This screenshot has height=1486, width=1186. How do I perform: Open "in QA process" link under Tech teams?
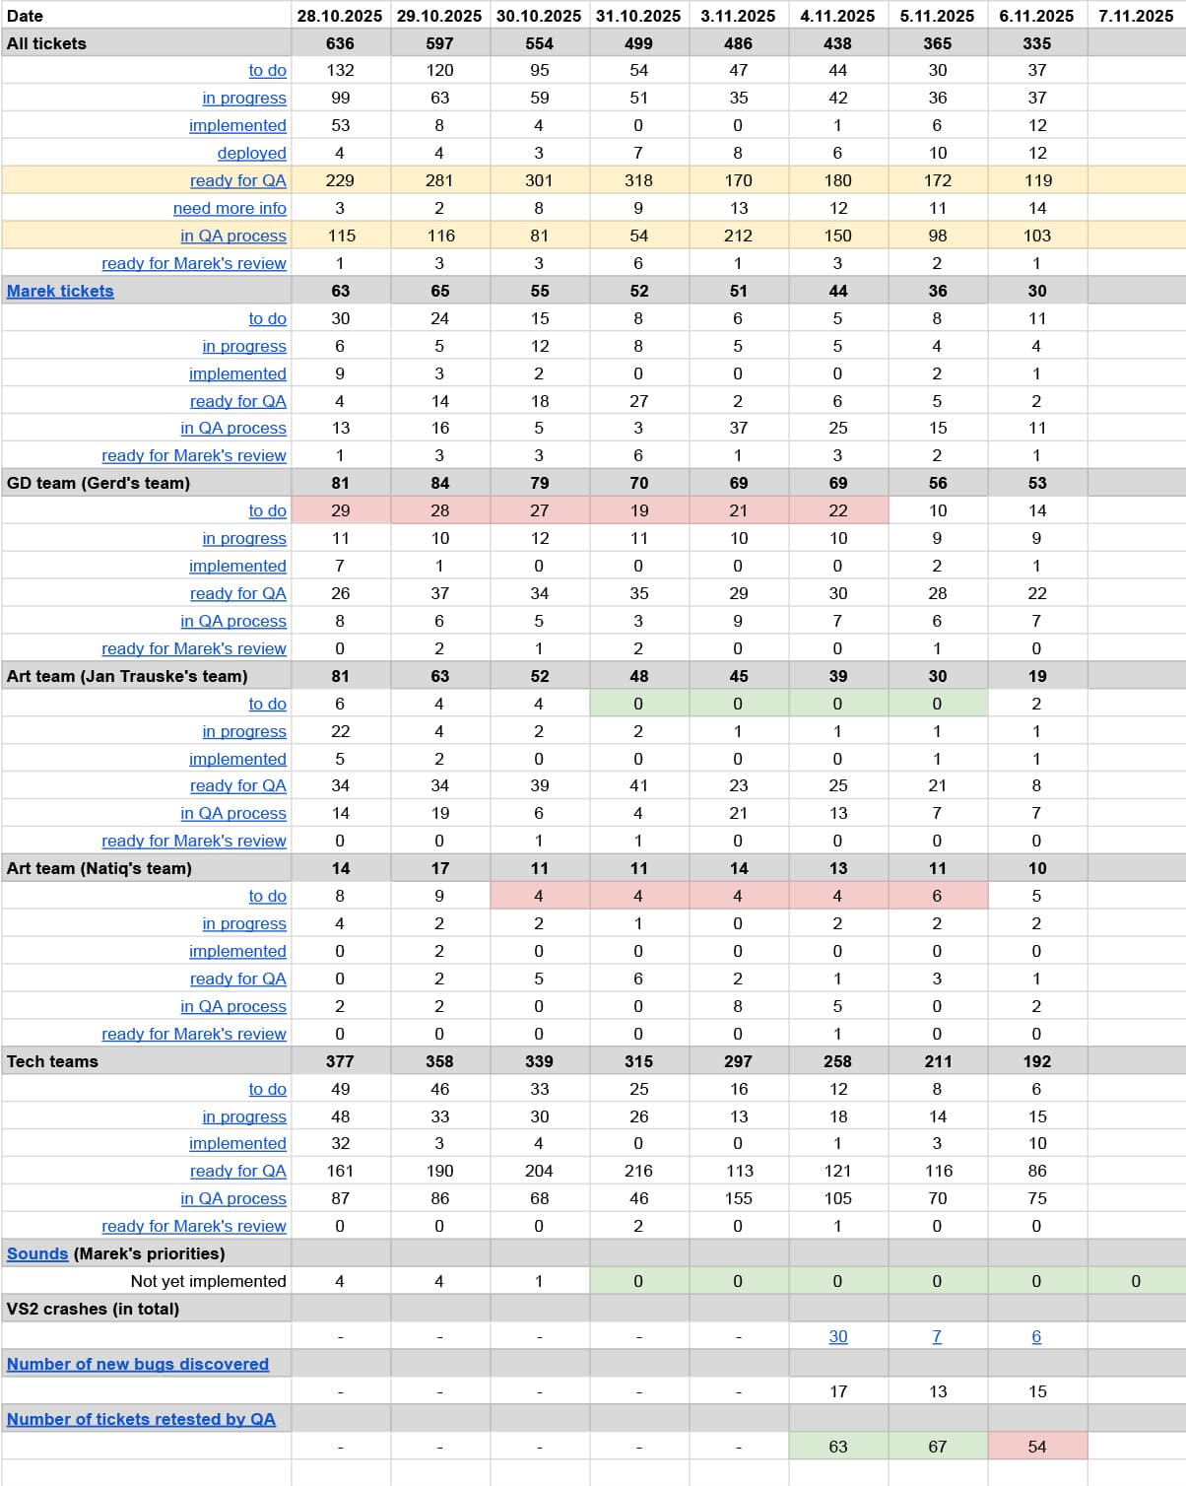(233, 1198)
